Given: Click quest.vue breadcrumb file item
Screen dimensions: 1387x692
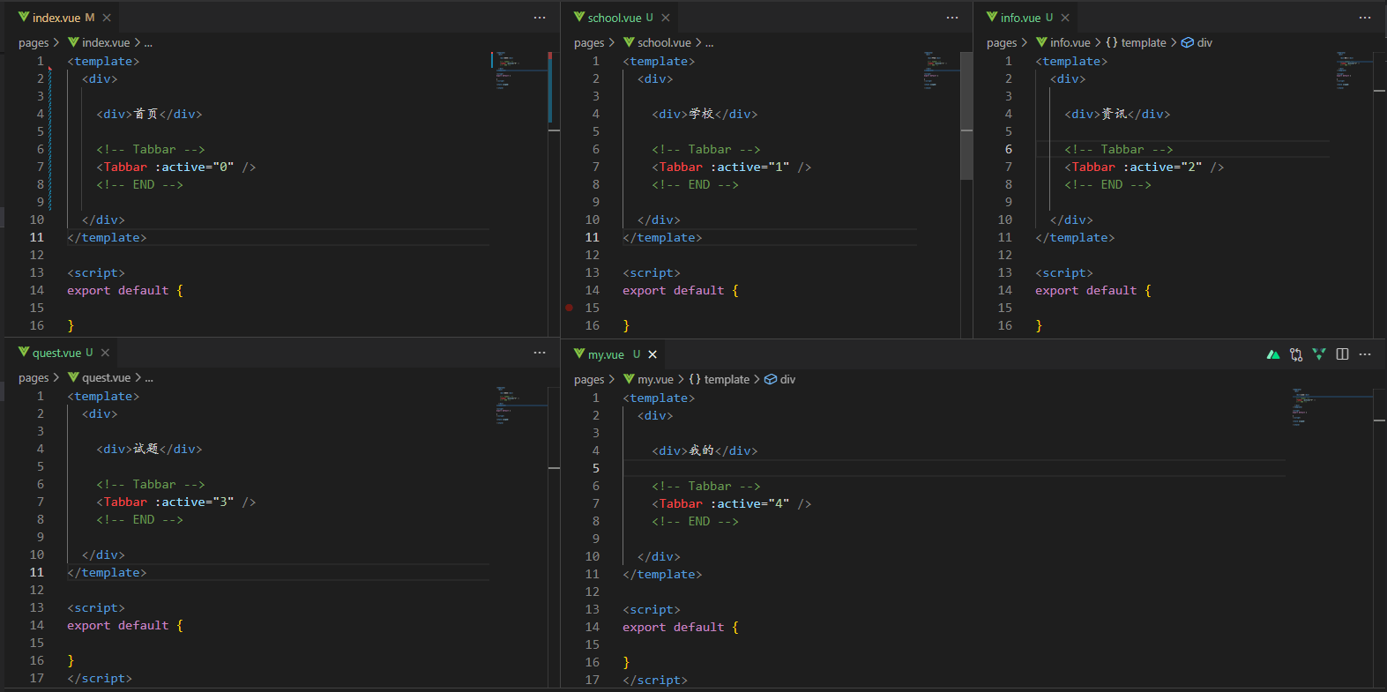Looking at the screenshot, I should tap(99, 377).
